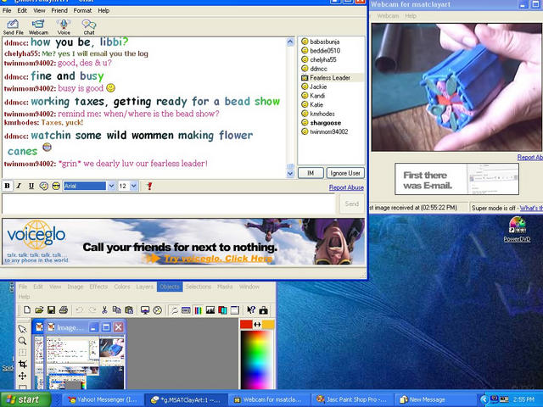Click 'Try voiceglo. Click Here' ad link

pos(218,259)
